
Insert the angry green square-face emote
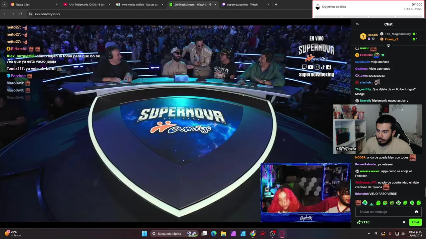point(392,202)
